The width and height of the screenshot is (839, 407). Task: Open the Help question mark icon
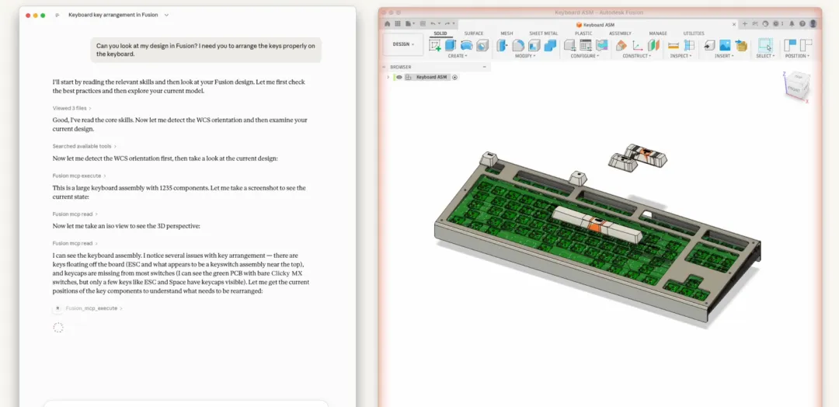tap(802, 23)
